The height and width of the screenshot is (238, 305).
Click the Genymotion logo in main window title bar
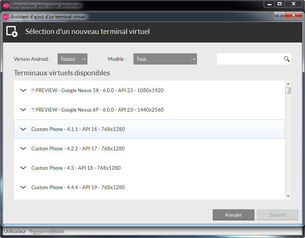[6, 6]
